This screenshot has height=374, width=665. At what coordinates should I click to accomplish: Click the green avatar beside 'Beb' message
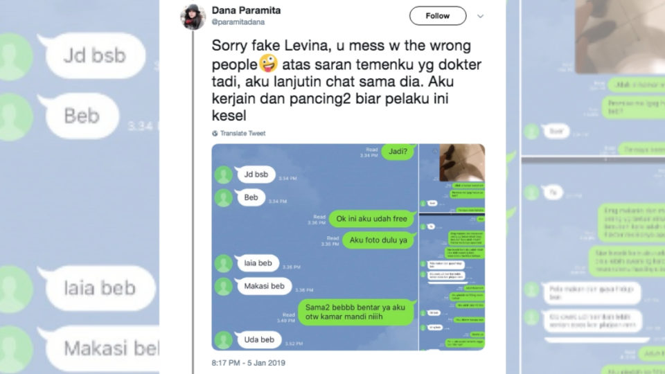click(224, 197)
